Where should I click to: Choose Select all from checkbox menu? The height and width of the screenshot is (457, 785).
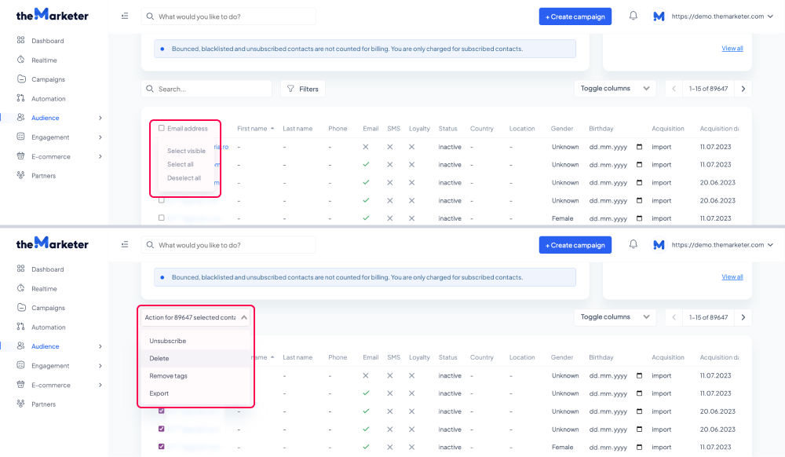181,164
